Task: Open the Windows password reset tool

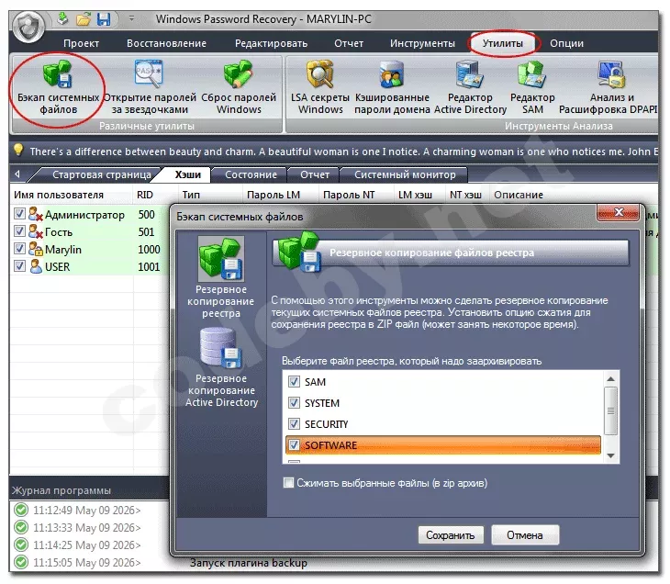Action: click(x=239, y=74)
